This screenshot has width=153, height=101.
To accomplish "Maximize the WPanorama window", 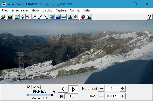I will pyautogui.click(x=135, y=4).
